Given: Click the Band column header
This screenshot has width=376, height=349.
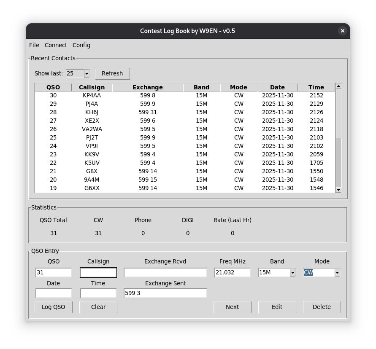Looking at the screenshot, I should click(201, 87).
